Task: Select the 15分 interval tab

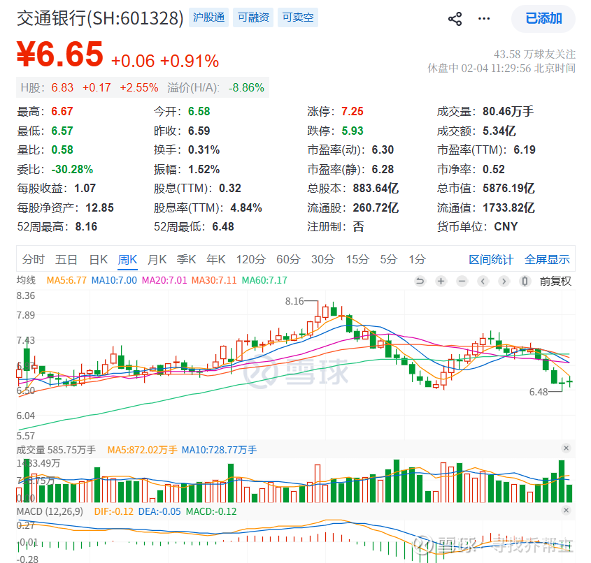Action: tap(357, 259)
